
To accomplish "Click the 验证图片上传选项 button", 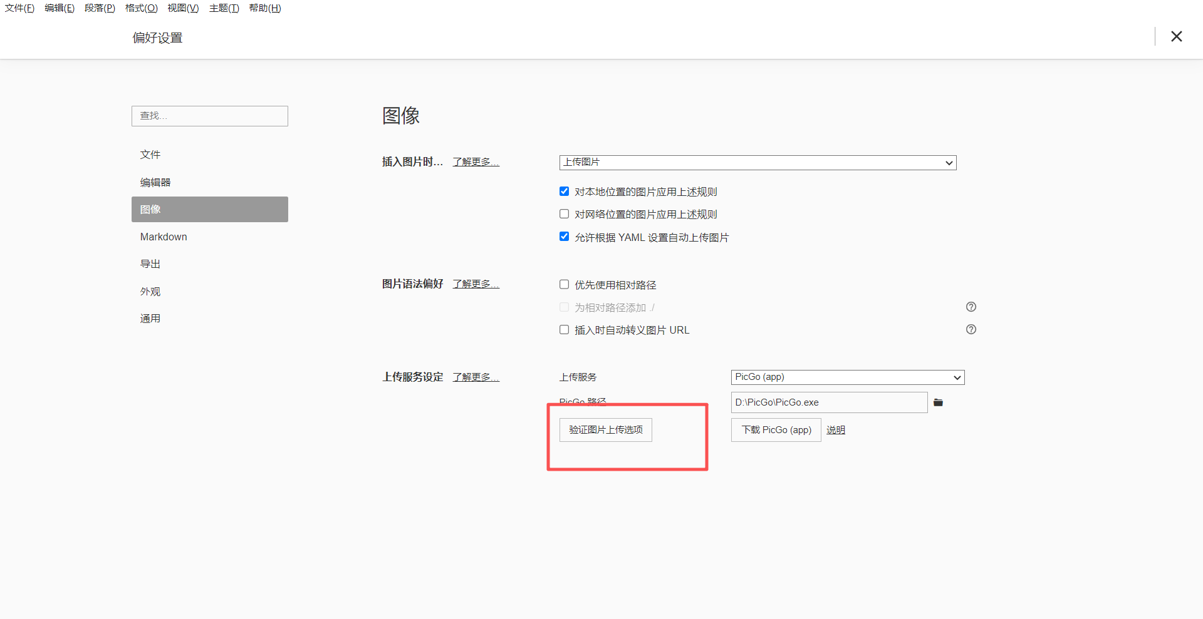I will (605, 430).
